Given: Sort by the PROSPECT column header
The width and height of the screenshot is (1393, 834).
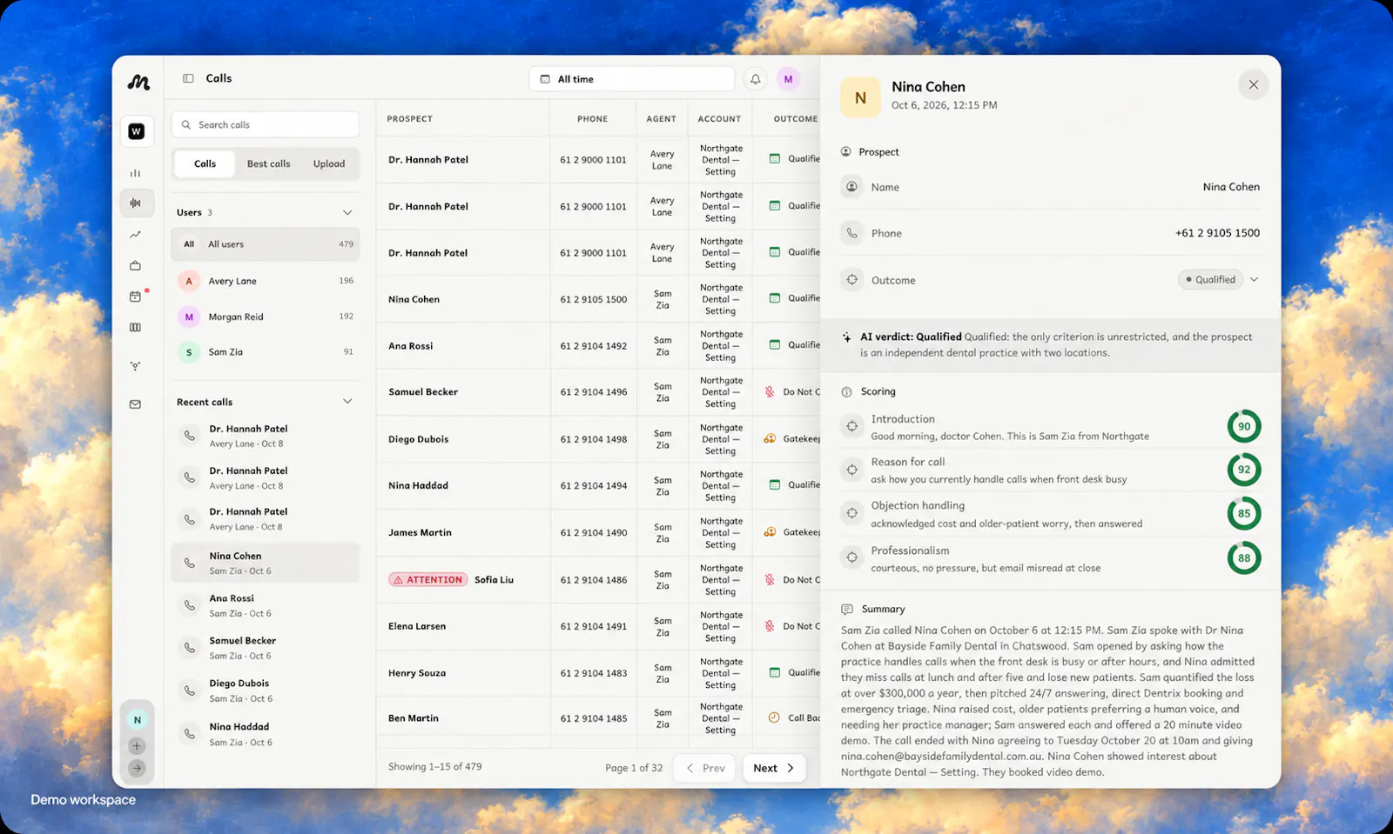Looking at the screenshot, I should 410,119.
